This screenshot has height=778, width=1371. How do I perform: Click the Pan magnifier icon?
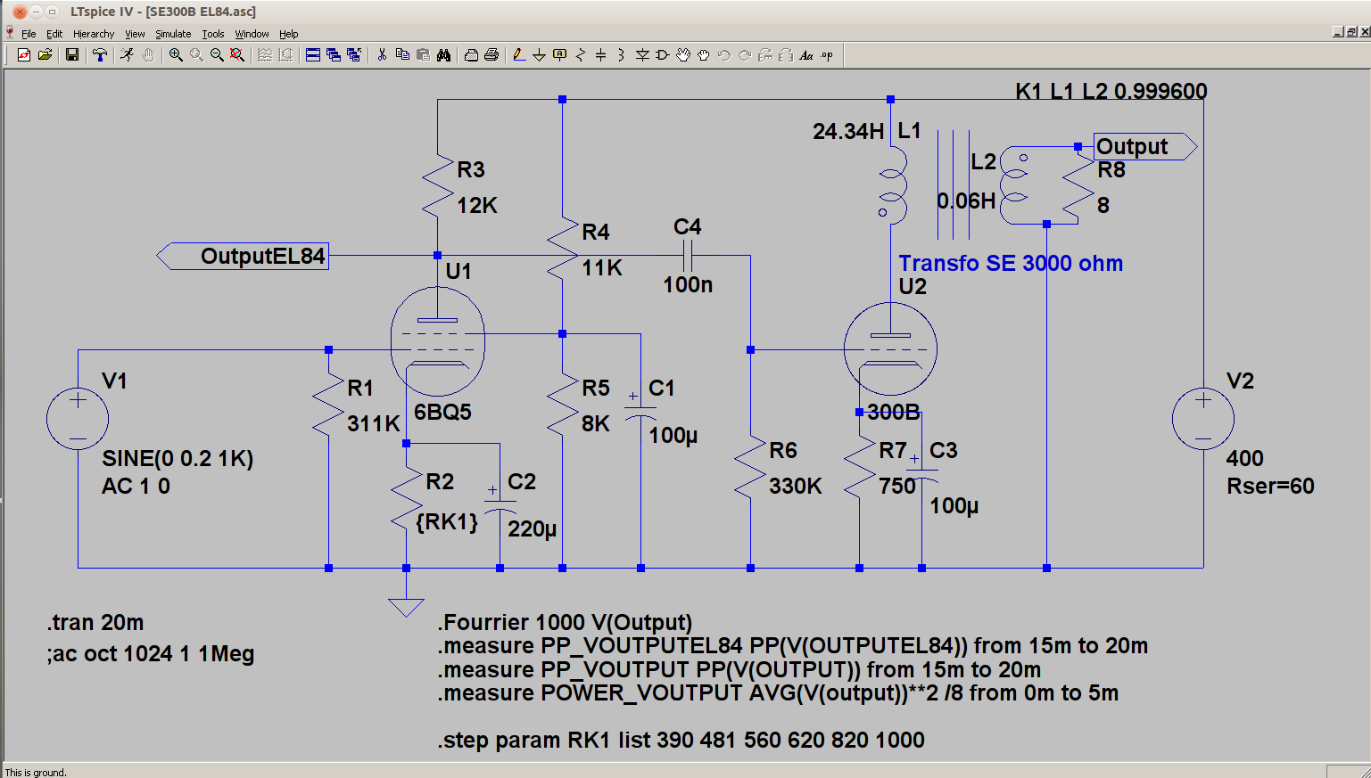(196, 55)
